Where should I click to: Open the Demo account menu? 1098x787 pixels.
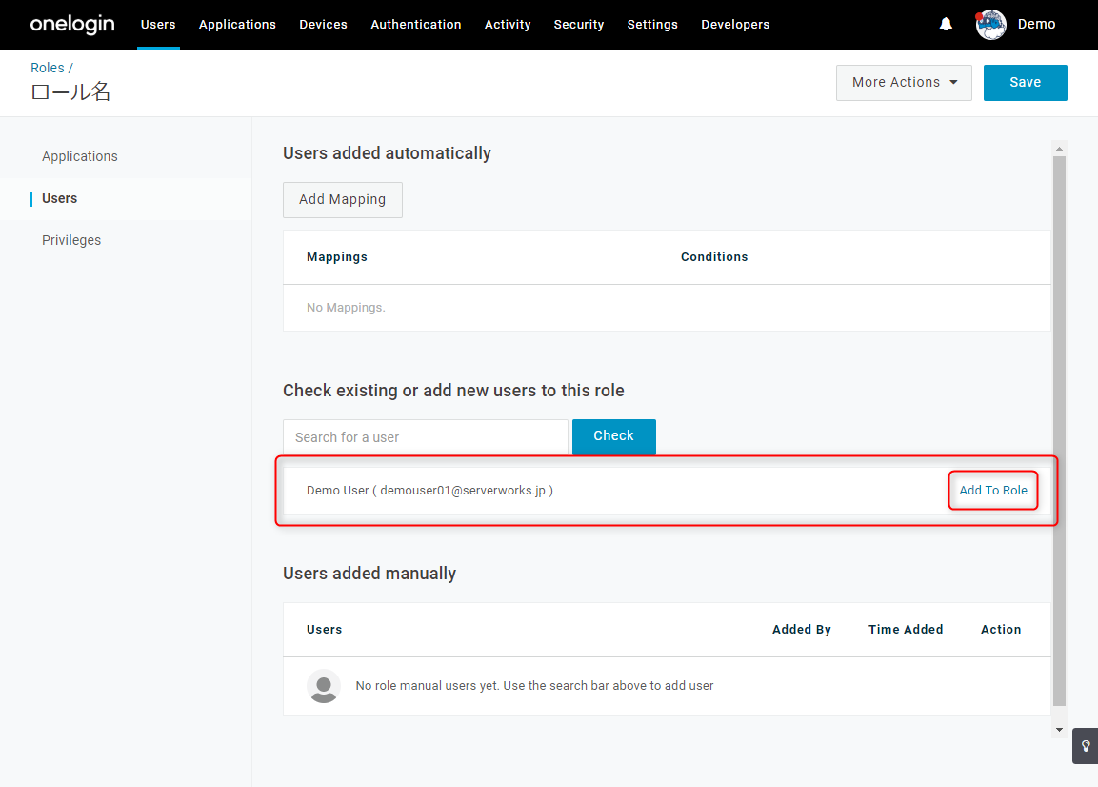pos(1036,25)
